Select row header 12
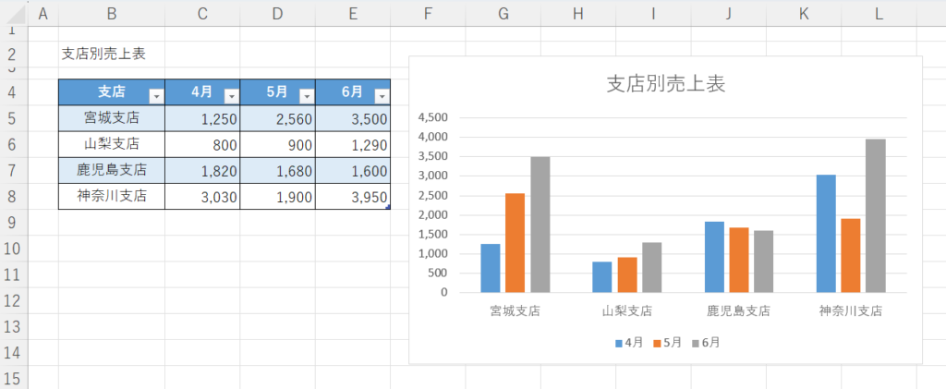The width and height of the screenshot is (946, 389). pos(13,300)
